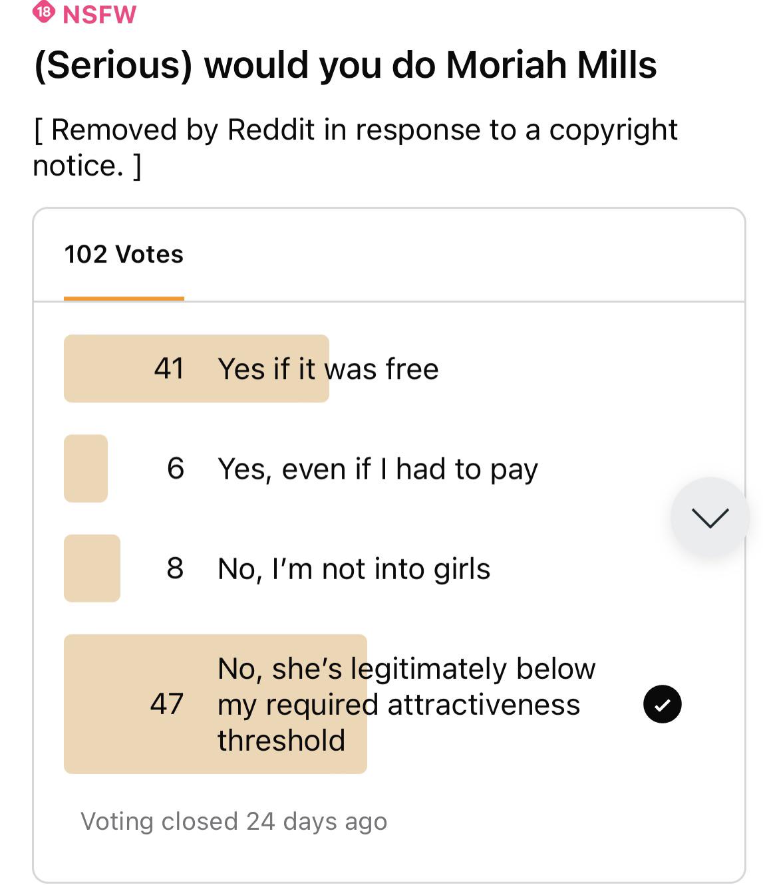Expand the attractiveness threshold answer row
Viewport: 763px width, 885px height.
pos(406,703)
